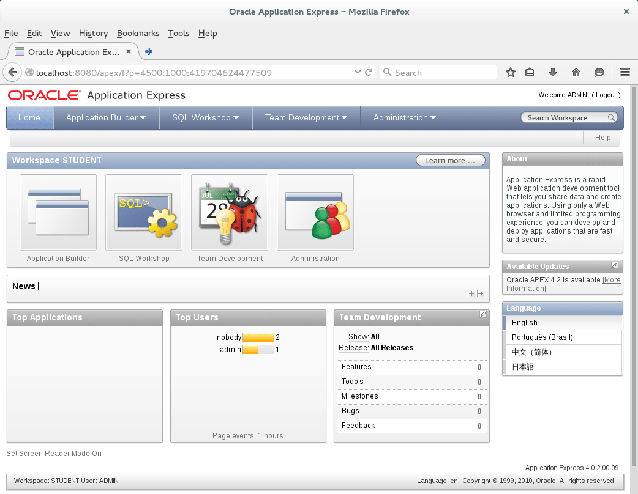Open the Features row in Team Development
This screenshot has width=638, height=494.
(411, 367)
